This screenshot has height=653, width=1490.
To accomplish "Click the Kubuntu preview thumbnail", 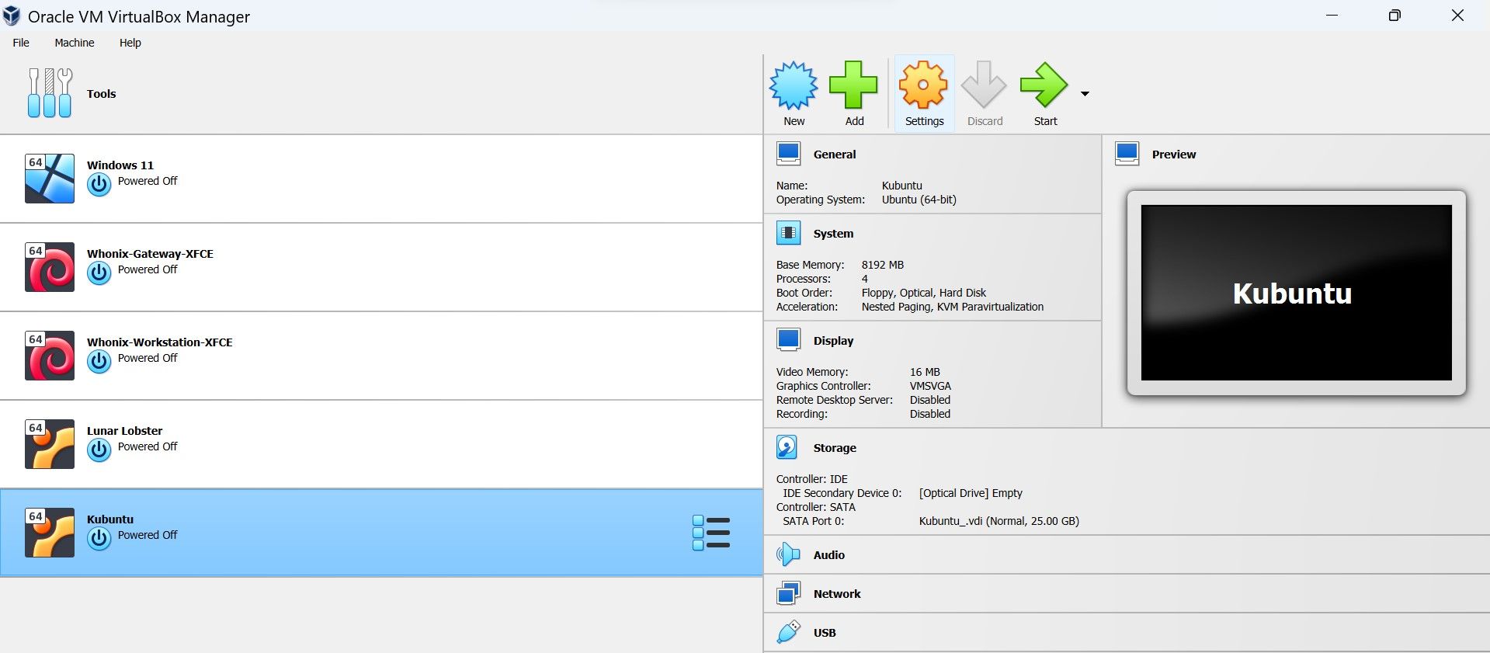I will (1296, 293).
